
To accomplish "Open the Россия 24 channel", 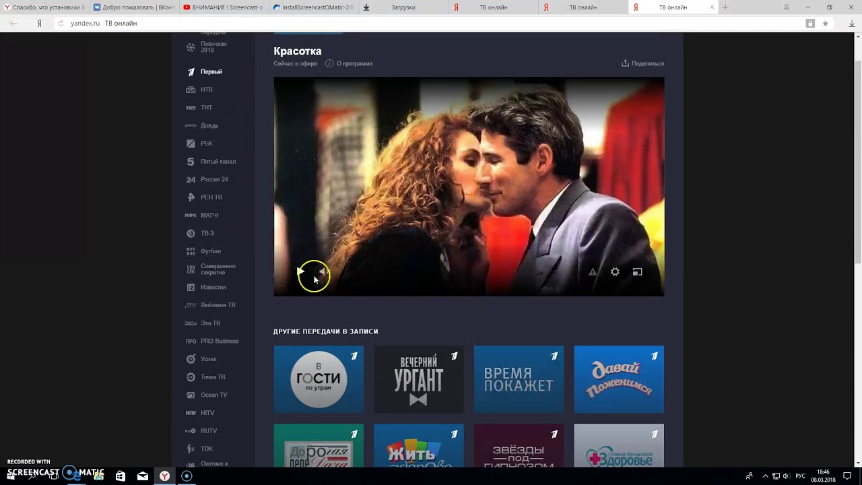I will point(207,179).
